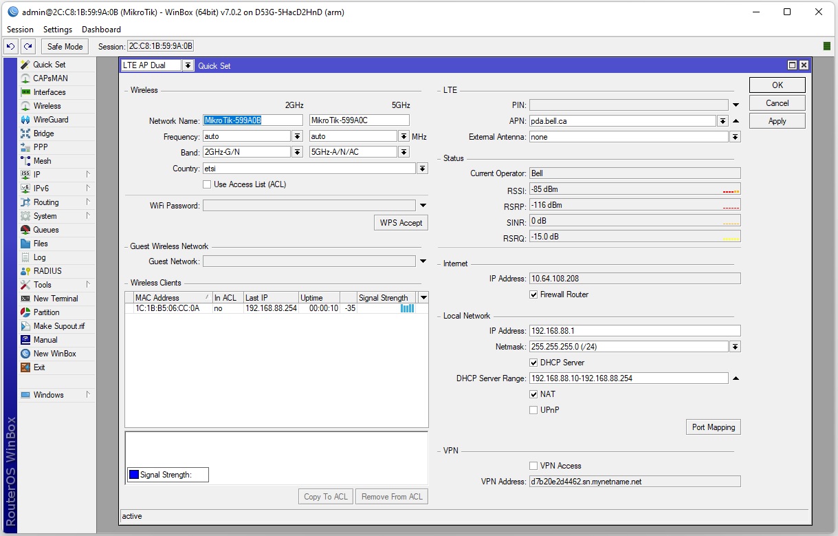838x536 pixels.
Task: Open the Wireless sidebar entry
Action: tap(47, 106)
